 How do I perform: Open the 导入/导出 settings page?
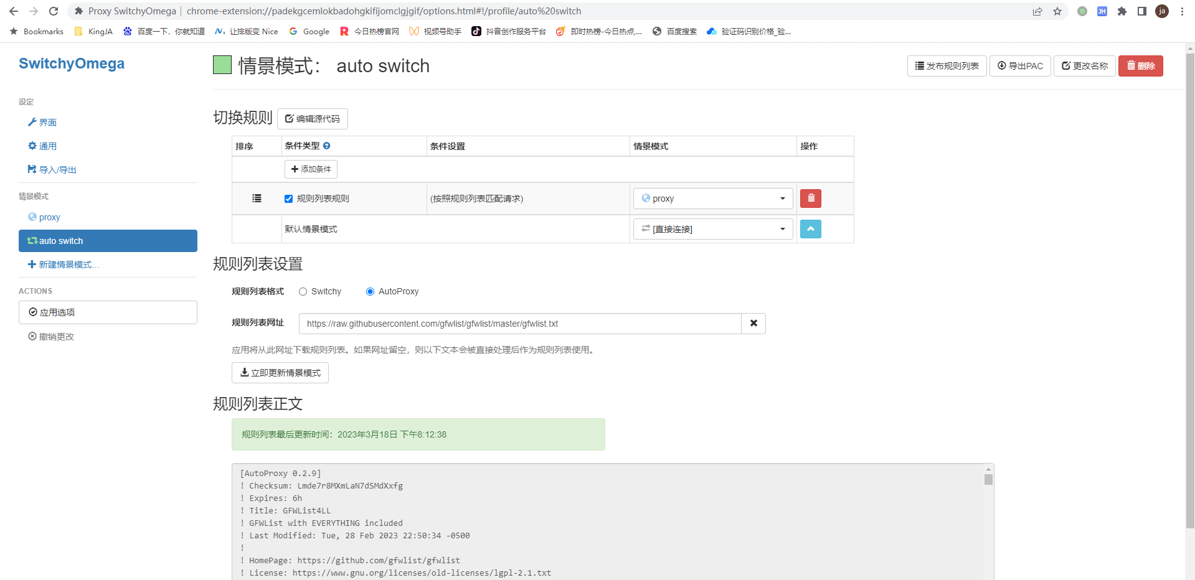[52, 170]
